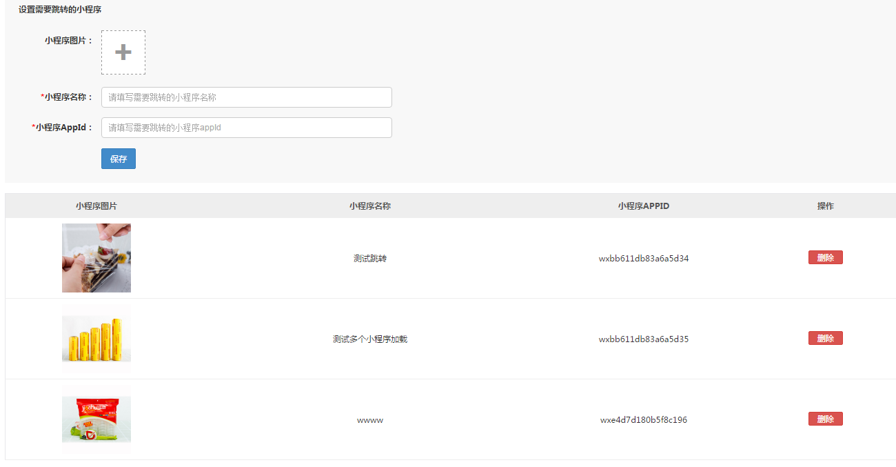Open the hand-holding-plastic-wrap thumbnail image
This screenshot has width=896, height=467.
[x=96, y=258]
